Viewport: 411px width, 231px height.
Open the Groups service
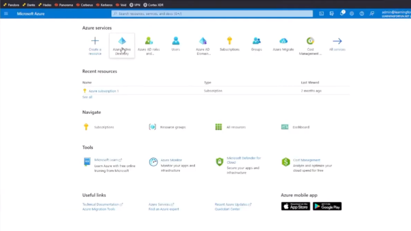(256, 44)
